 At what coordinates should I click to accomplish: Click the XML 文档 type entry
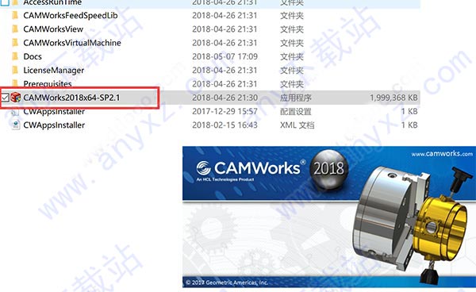[297, 125]
